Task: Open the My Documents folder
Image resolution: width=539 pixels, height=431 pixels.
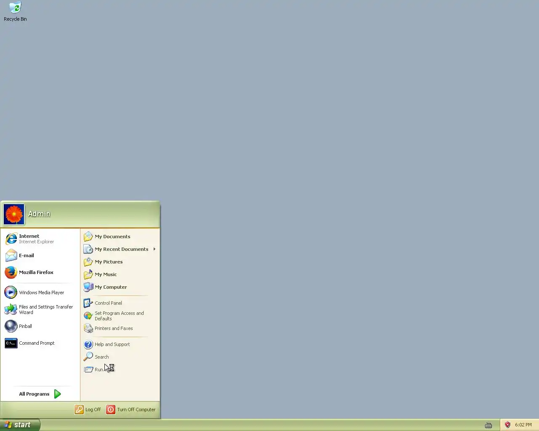Action: 120,237
